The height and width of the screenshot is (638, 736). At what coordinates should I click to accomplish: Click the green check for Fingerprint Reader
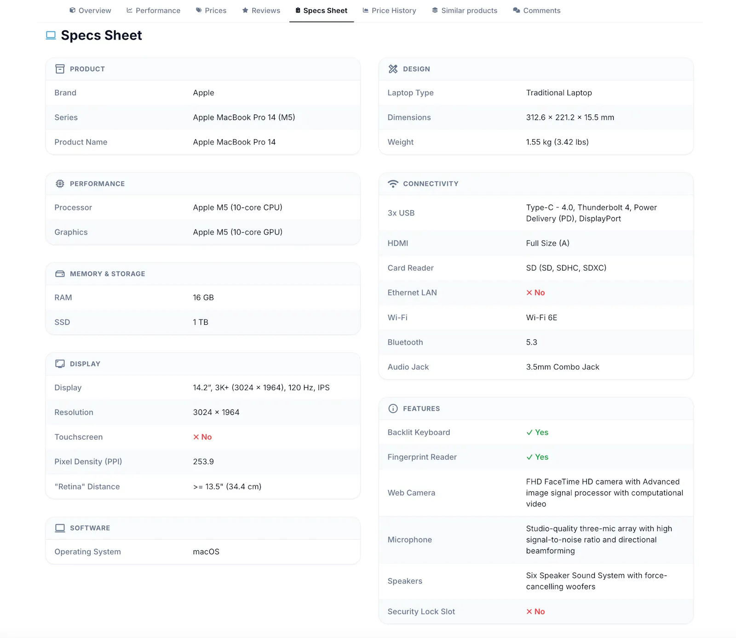point(529,457)
